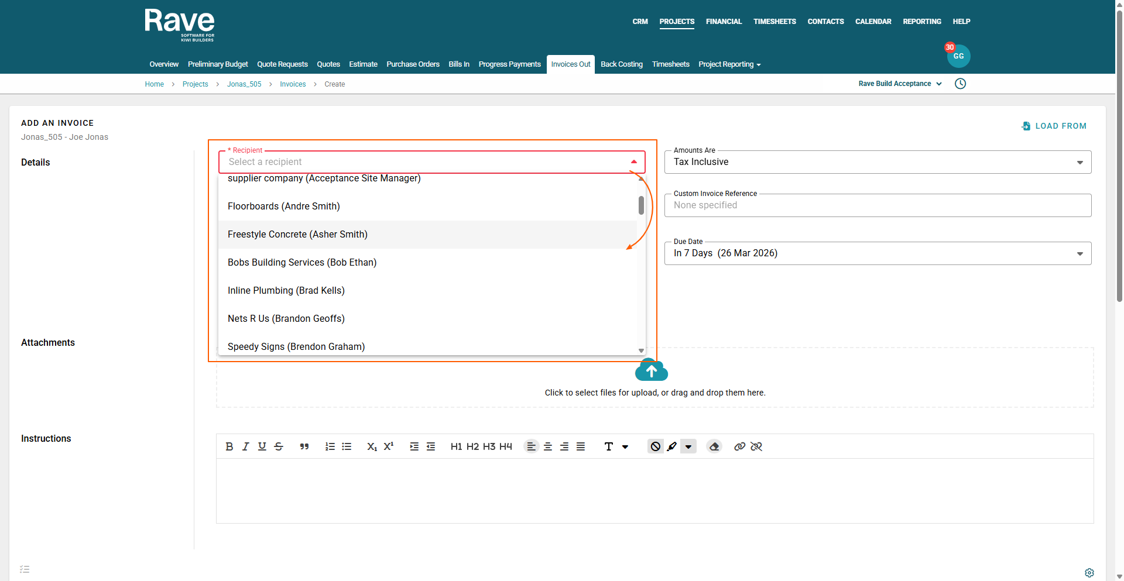Apply strikethrough in the editor toolbar
Screen dimensions: 1124x581
click(279, 446)
